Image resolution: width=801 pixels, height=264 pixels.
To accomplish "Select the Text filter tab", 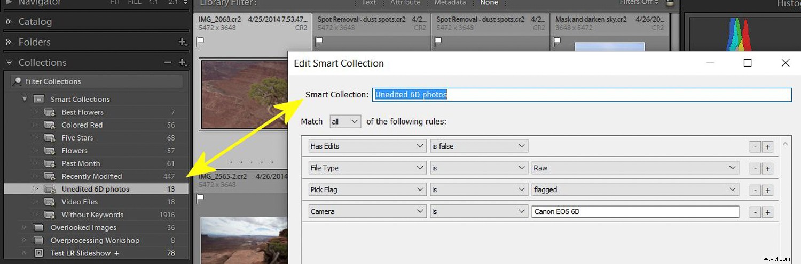I will [x=369, y=3].
